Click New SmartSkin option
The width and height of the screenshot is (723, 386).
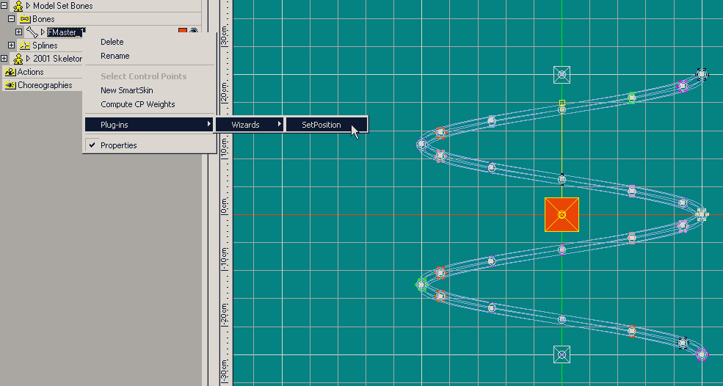tap(126, 90)
